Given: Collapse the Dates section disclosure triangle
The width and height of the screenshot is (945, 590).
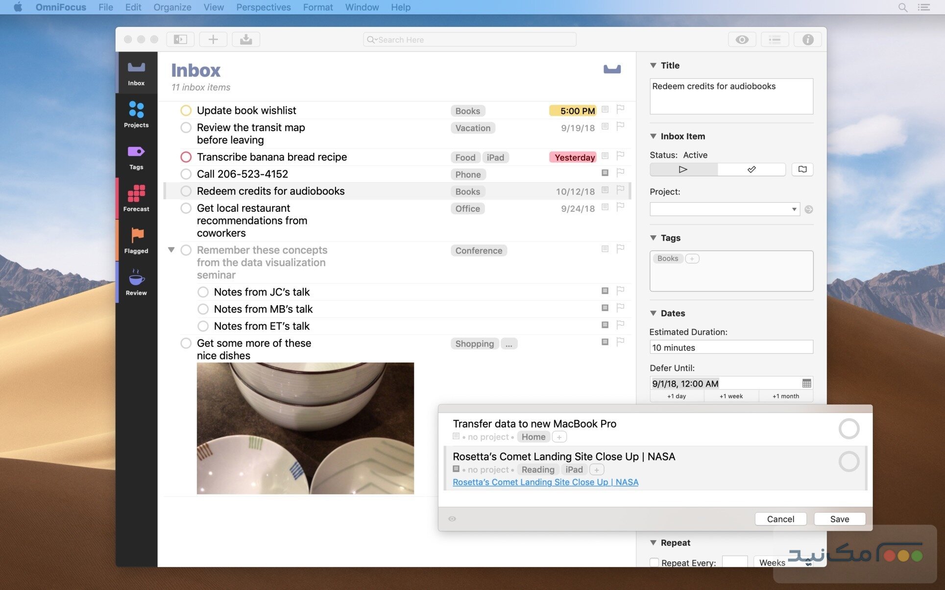Looking at the screenshot, I should [653, 313].
